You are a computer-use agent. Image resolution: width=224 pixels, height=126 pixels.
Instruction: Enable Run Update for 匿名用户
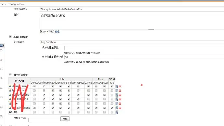[x=105, y=112]
